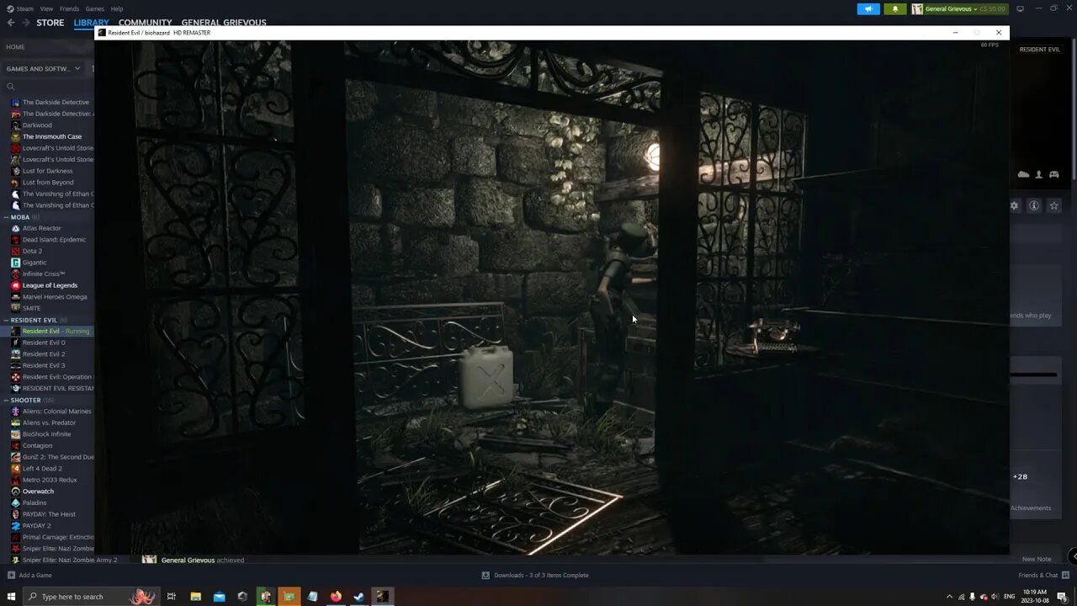This screenshot has height=606, width=1077.
Task: Switch Steam to Big Picture mode icon
Action: coord(1021,8)
